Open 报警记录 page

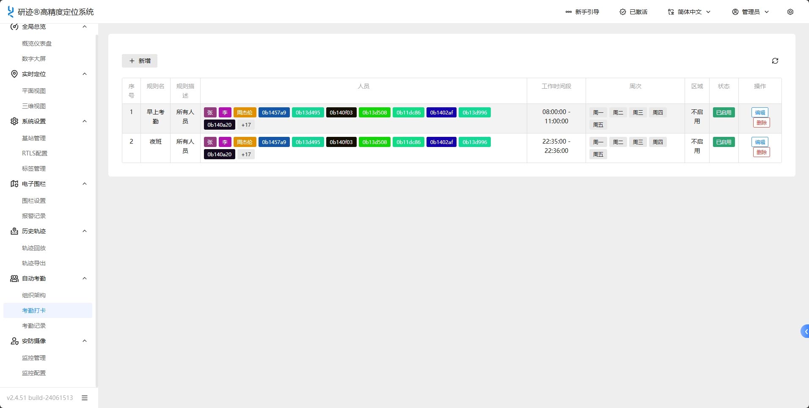coord(34,216)
